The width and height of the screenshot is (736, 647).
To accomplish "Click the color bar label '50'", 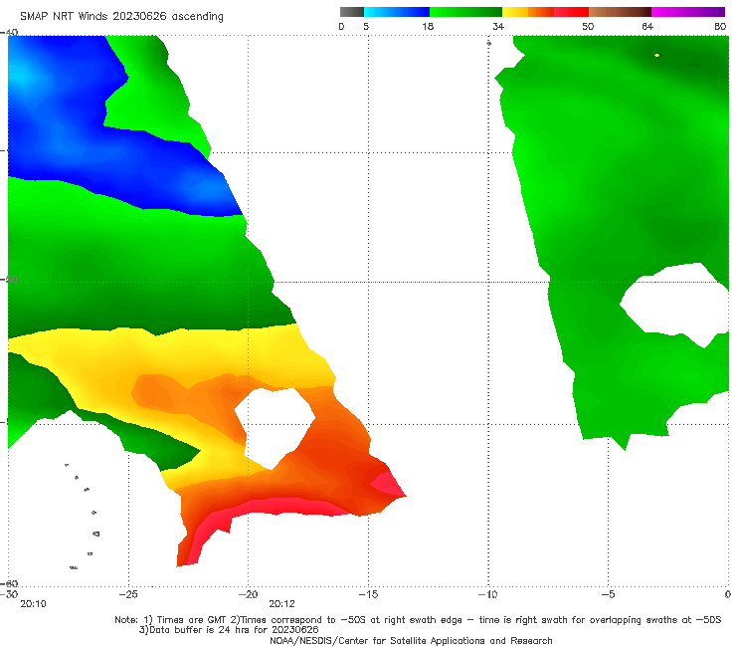I will tap(588, 26).
